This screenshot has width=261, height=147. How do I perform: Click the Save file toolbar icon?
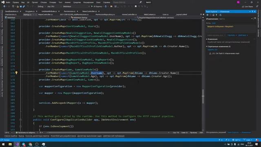tap(21, 7)
